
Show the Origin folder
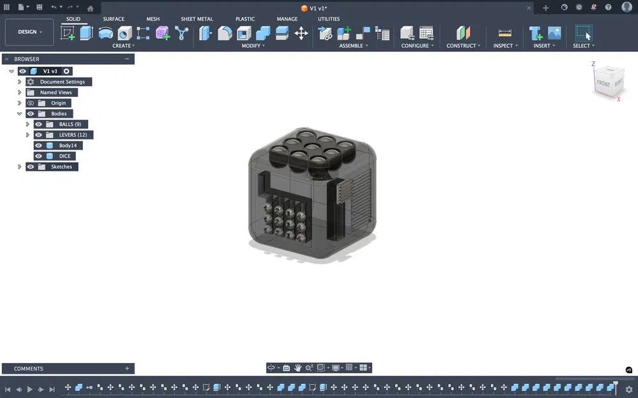pyautogui.click(x=31, y=103)
